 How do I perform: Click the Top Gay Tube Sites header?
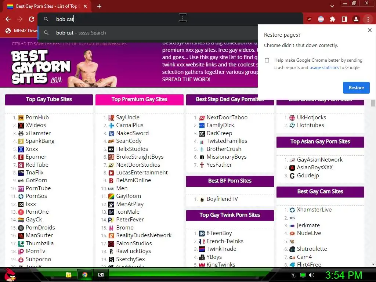coord(49,100)
